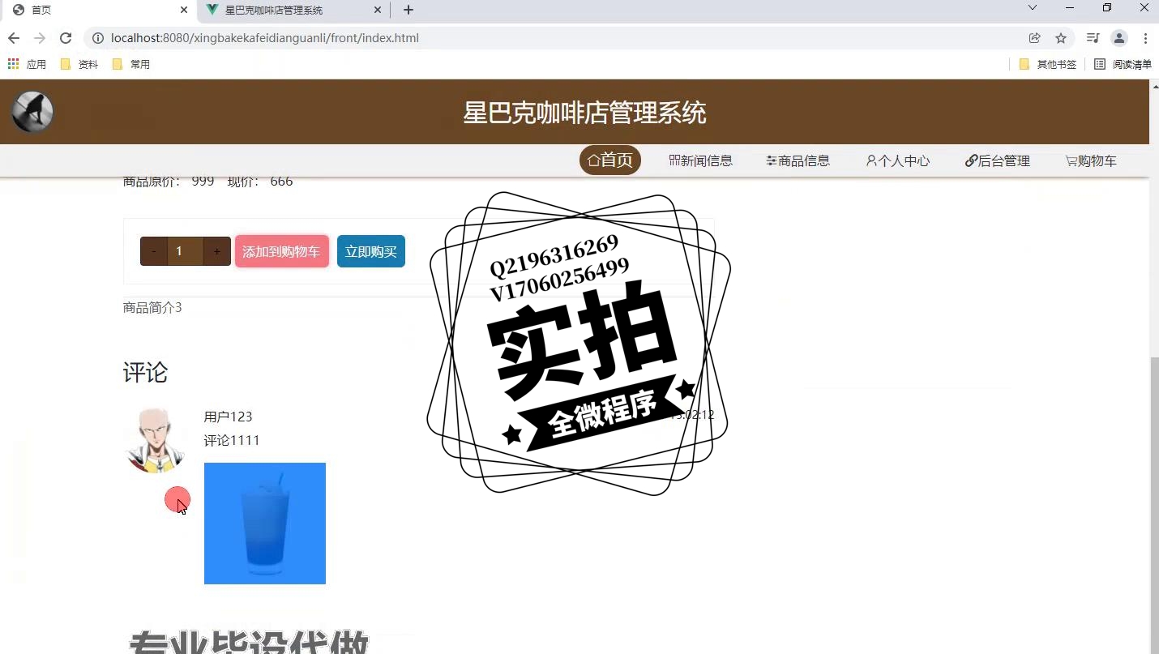The image size is (1159, 654).
Task: Click the site logo avatar in header
Action: coord(32,112)
